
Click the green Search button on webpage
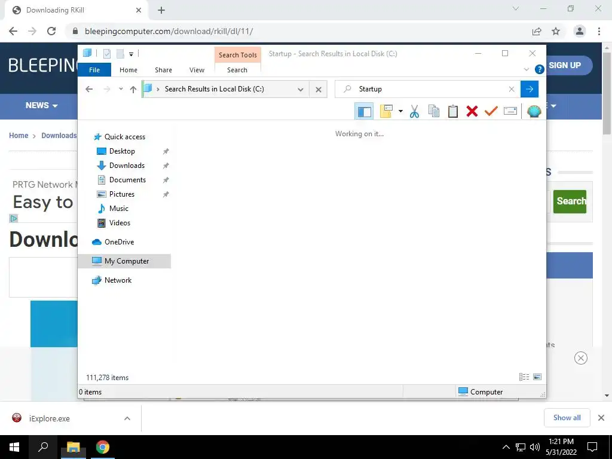570,201
